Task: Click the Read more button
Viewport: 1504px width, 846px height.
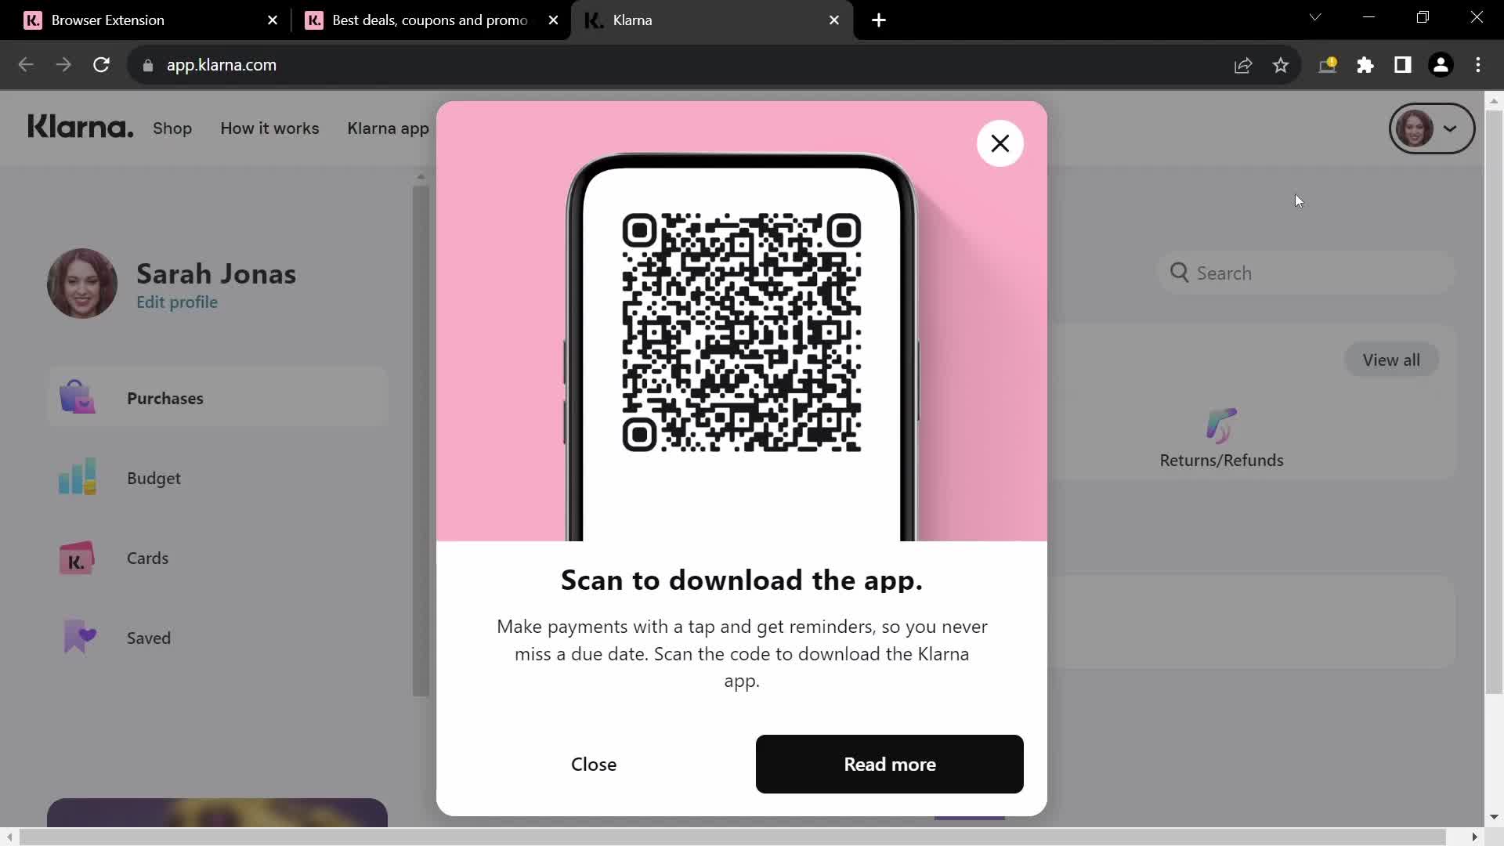Action: tap(889, 764)
